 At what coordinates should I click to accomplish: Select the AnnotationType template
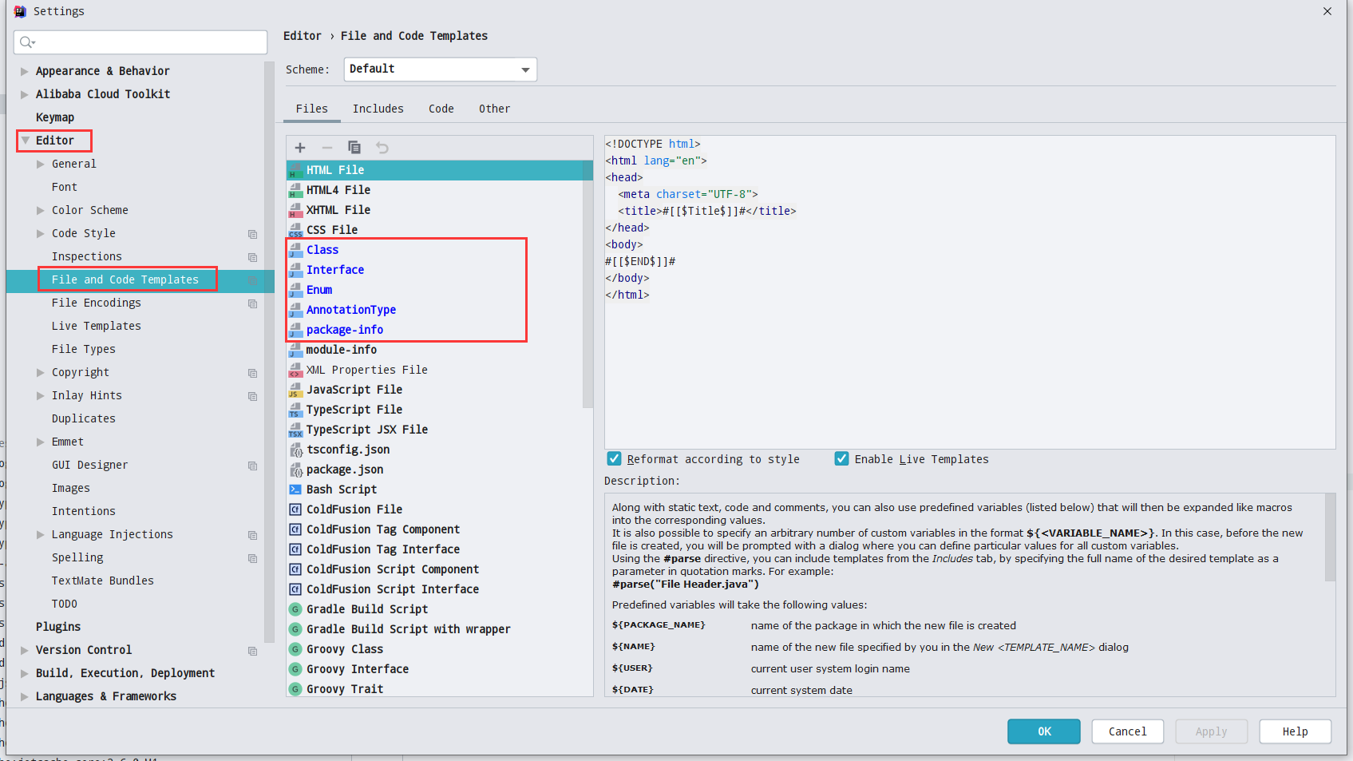coord(351,310)
